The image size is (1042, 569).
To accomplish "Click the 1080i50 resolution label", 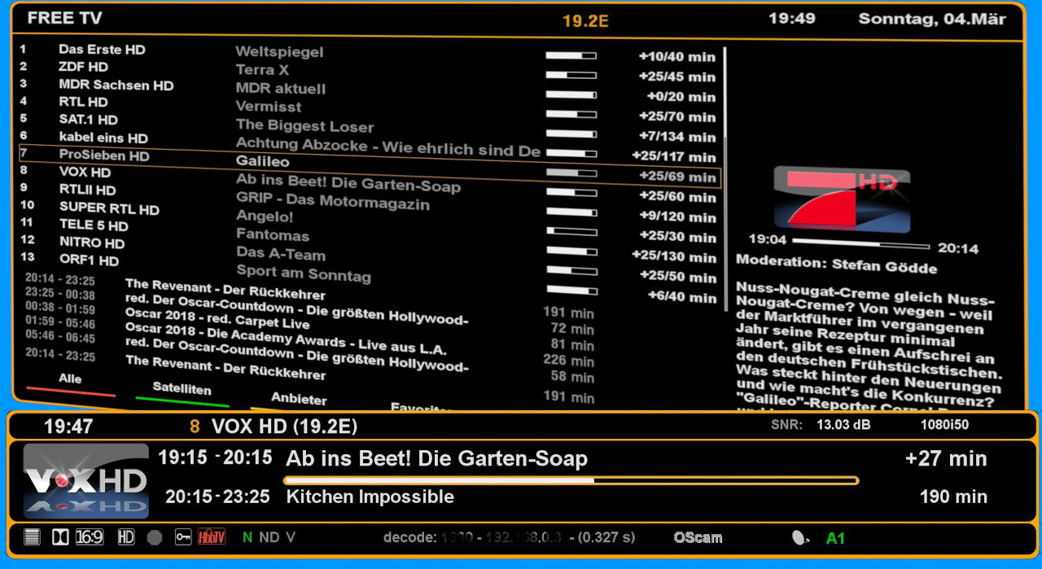I will [x=944, y=424].
